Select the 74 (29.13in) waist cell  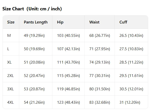point(100,62)
